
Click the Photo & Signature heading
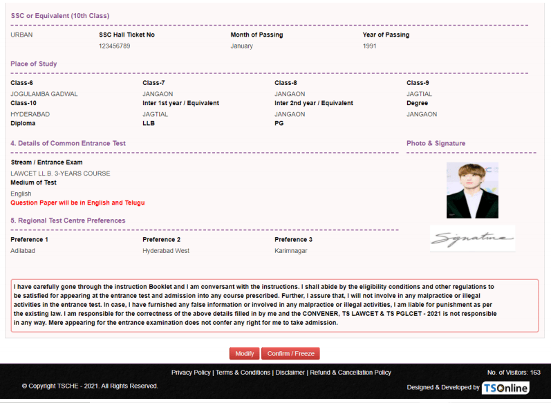pyautogui.click(x=436, y=143)
